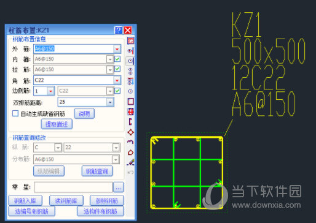Screen dimensions: 316x223
Task: Open the 双排筋距离 dropdown showing 25
Action: (x=110, y=102)
